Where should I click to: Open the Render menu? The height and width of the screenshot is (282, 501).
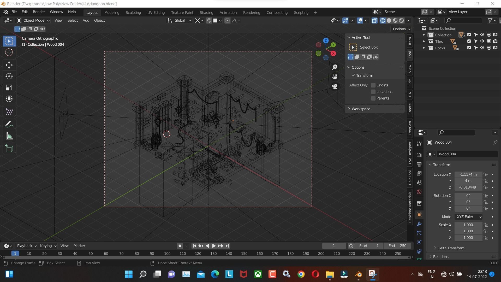pyautogui.click(x=39, y=12)
